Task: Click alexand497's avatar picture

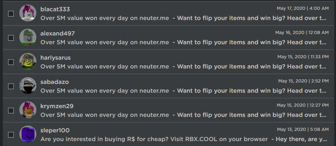Action: 28,38
